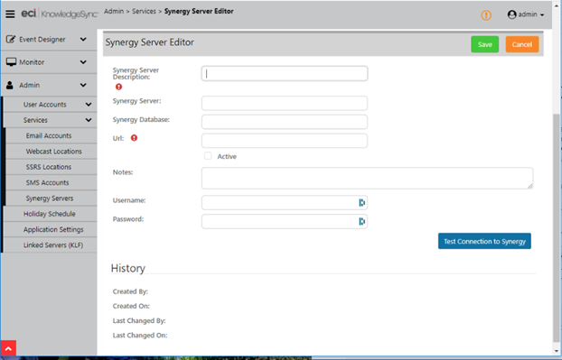Click the Active checkbox label text
The image size is (562, 360).
coord(227,156)
